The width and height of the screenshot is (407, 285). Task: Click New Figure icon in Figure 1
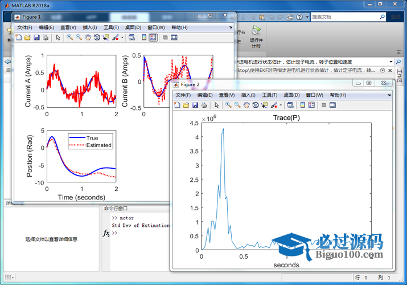tap(19, 38)
